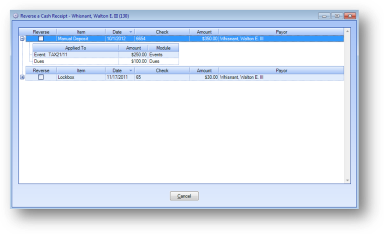Select the '10/1/2012' date cell

coord(120,39)
